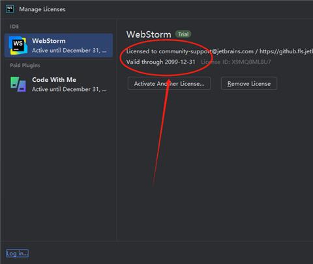Click the 'IDE' section label
This screenshot has width=313, height=264.
(x=14, y=27)
